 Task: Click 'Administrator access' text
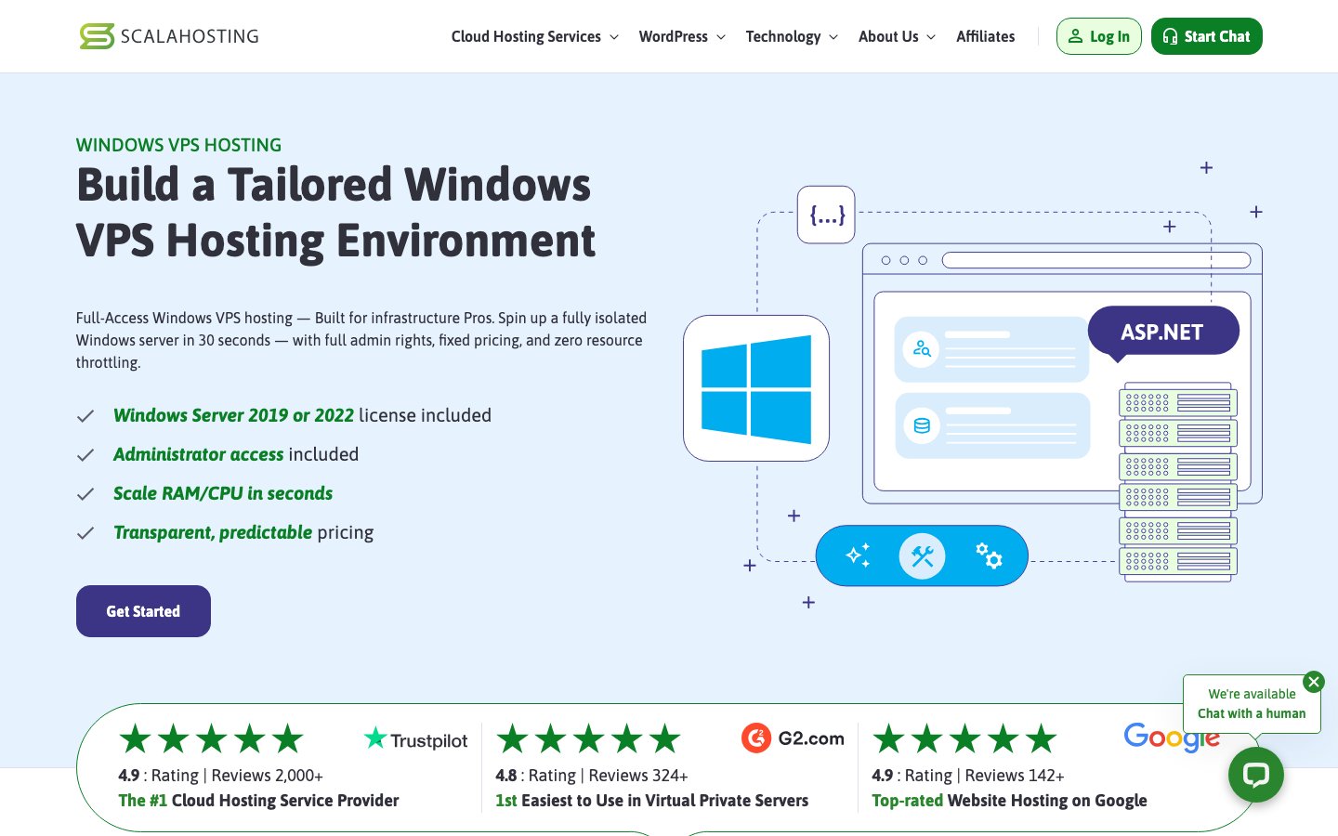point(198,454)
